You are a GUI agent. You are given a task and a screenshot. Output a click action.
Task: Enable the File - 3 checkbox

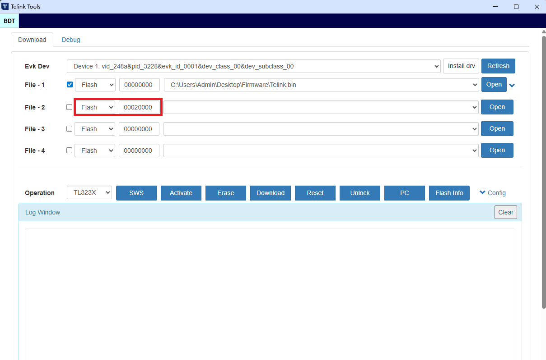[69, 128]
